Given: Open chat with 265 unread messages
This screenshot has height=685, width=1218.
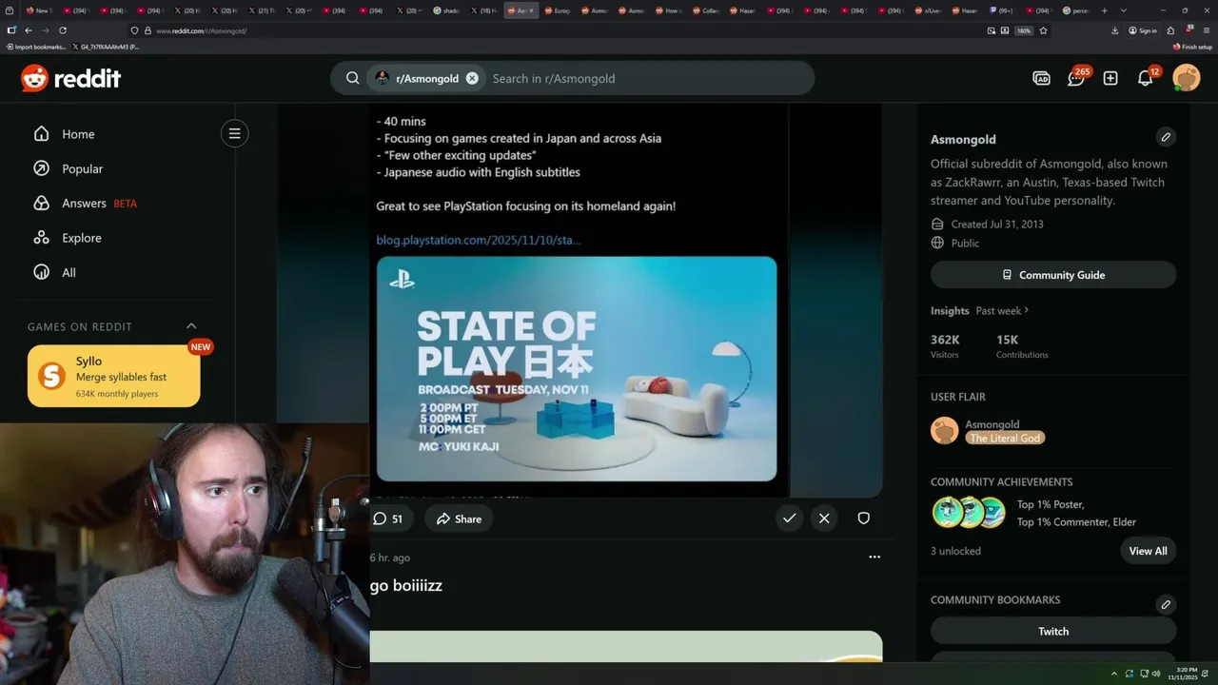Looking at the screenshot, I should (x=1076, y=78).
